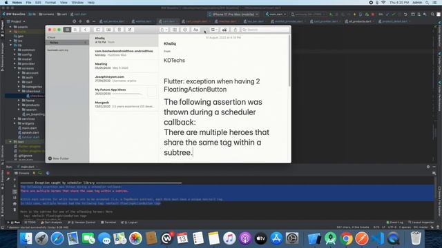Go back using the Notes chevron button
The width and height of the screenshot is (442, 248).
[x=85, y=30]
